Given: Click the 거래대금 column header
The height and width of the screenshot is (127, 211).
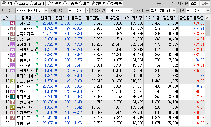Looking at the screenshot, I should coord(152,18).
